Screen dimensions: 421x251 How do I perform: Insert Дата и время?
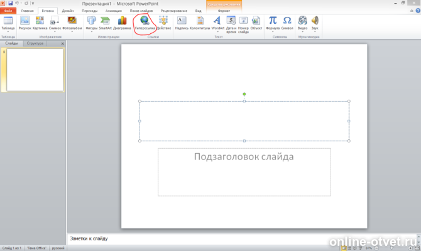(231, 21)
